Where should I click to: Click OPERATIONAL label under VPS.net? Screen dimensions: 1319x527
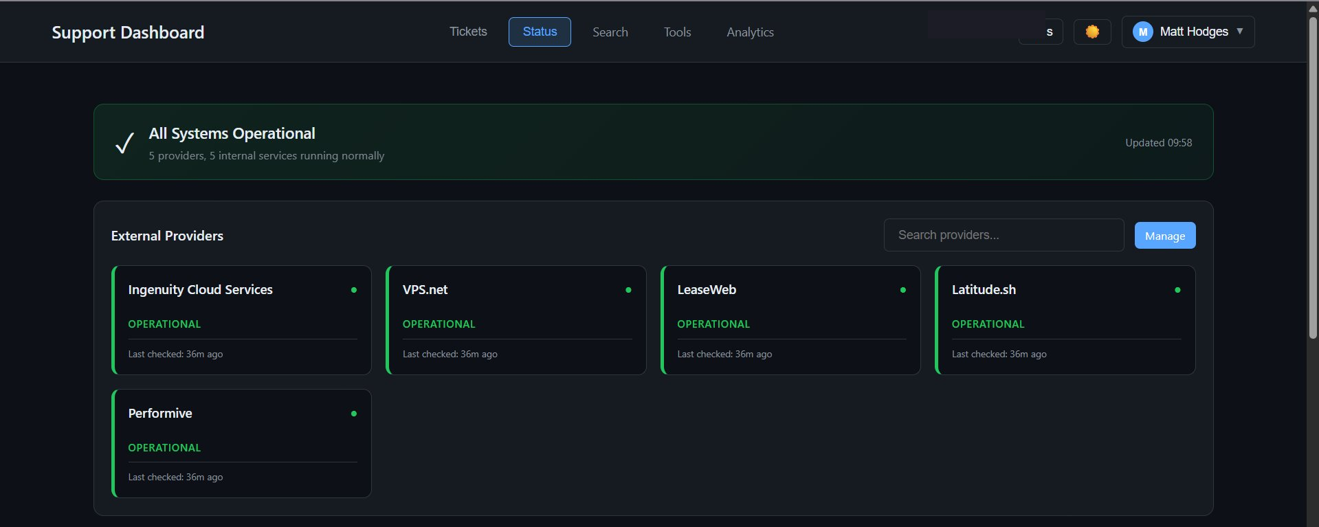(x=439, y=324)
